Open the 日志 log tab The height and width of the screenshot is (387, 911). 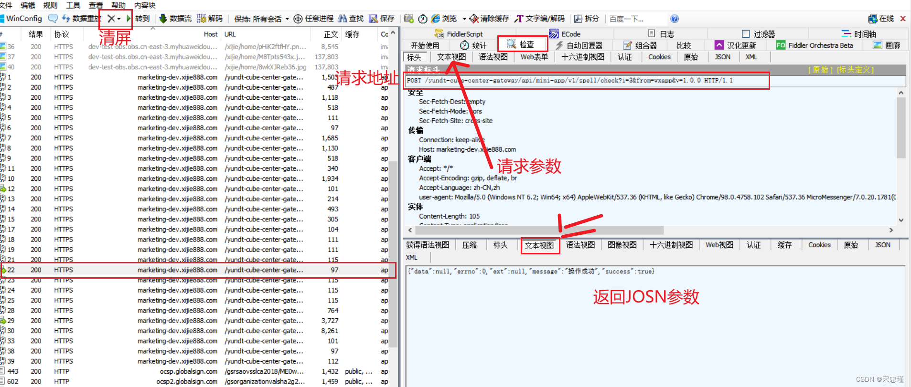661,34
